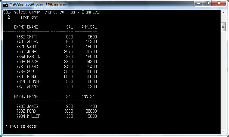Click KING's salary 5000

68,77
